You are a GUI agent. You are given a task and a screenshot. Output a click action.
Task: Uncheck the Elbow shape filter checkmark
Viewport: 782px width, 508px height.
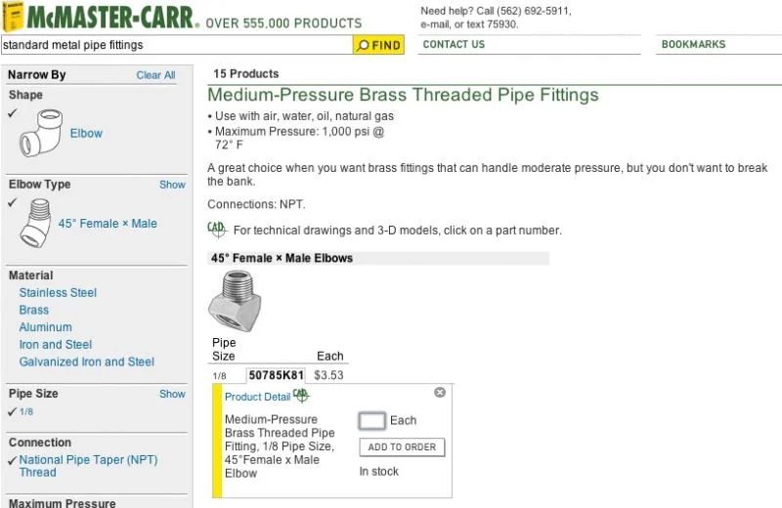13,114
